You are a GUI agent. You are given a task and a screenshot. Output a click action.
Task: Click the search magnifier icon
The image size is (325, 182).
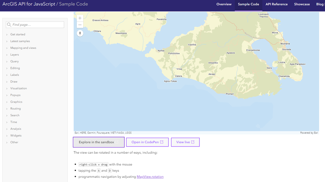click(9, 25)
